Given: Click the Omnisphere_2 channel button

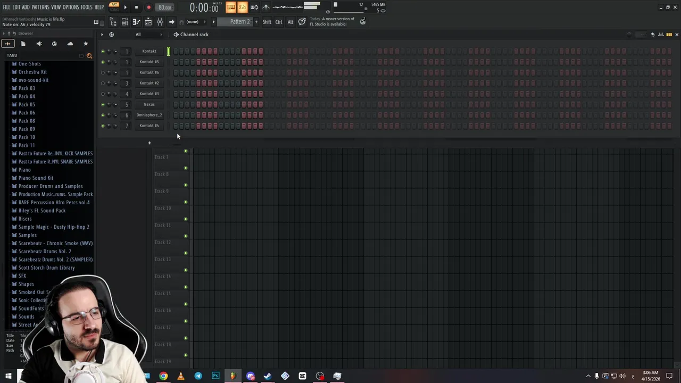Looking at the screenshot, I should point(149,115).
